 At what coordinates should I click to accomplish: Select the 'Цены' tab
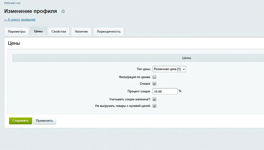(x=38, y=31)
